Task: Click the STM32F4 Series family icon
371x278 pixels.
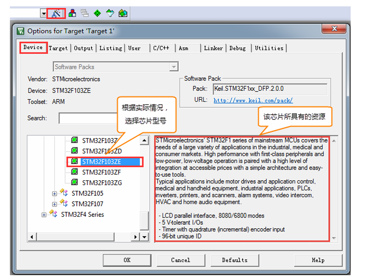Action: (x=53, y=213)
